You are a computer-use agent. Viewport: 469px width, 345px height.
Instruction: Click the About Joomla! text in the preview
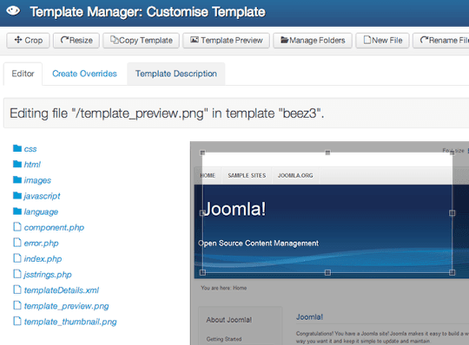[x=228, y=320]
